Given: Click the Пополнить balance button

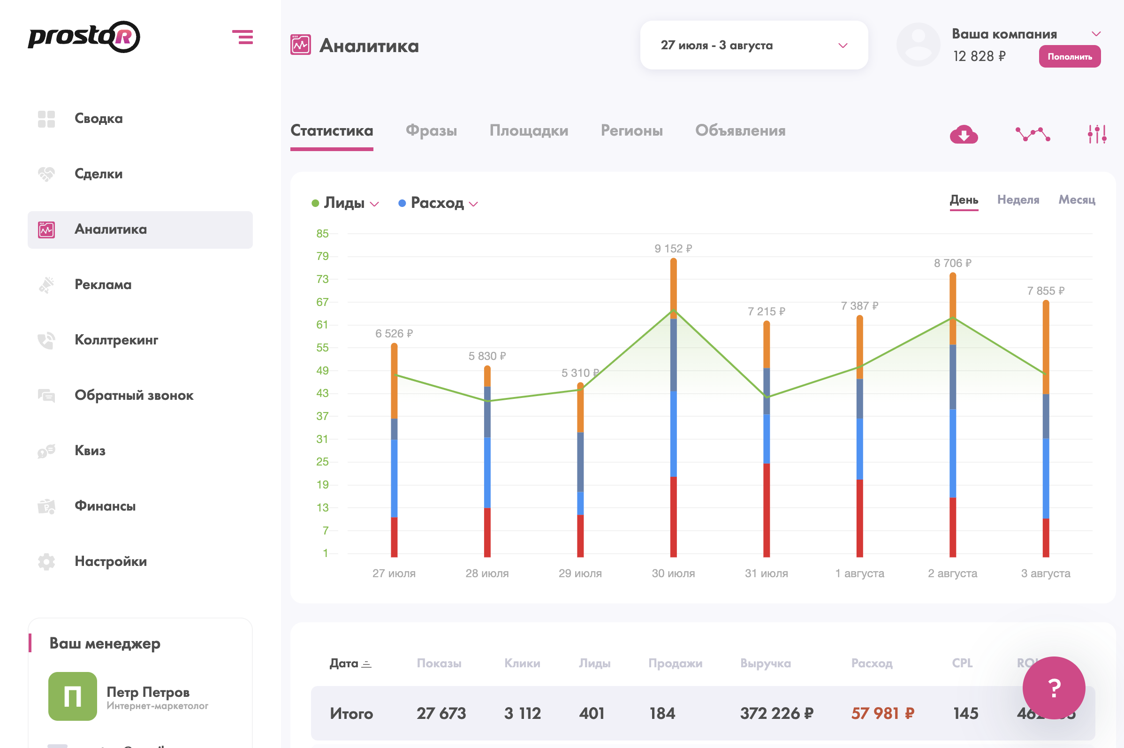Looking at the screenshot, I should point(1069,57).
